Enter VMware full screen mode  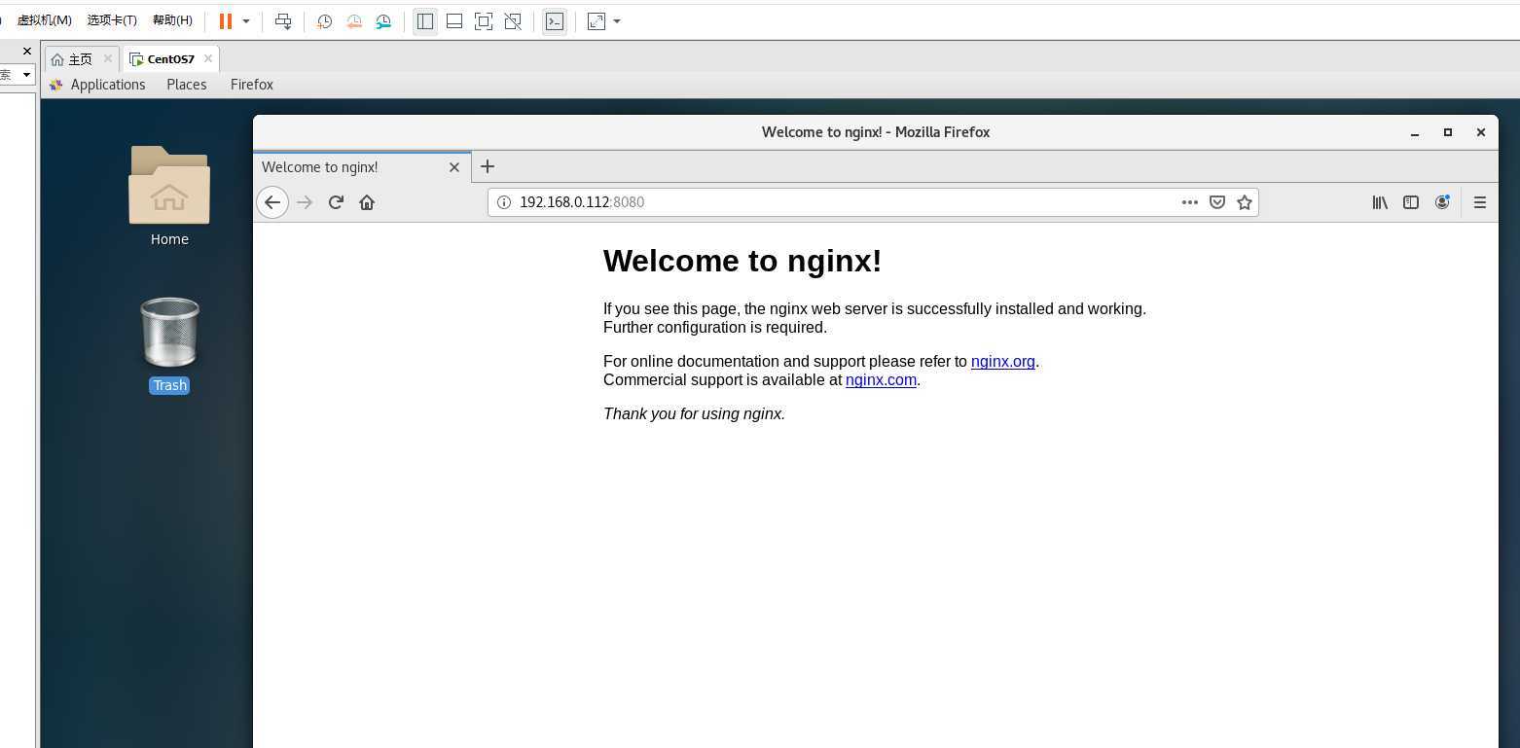pyautogui.click(x=484, y=21)
